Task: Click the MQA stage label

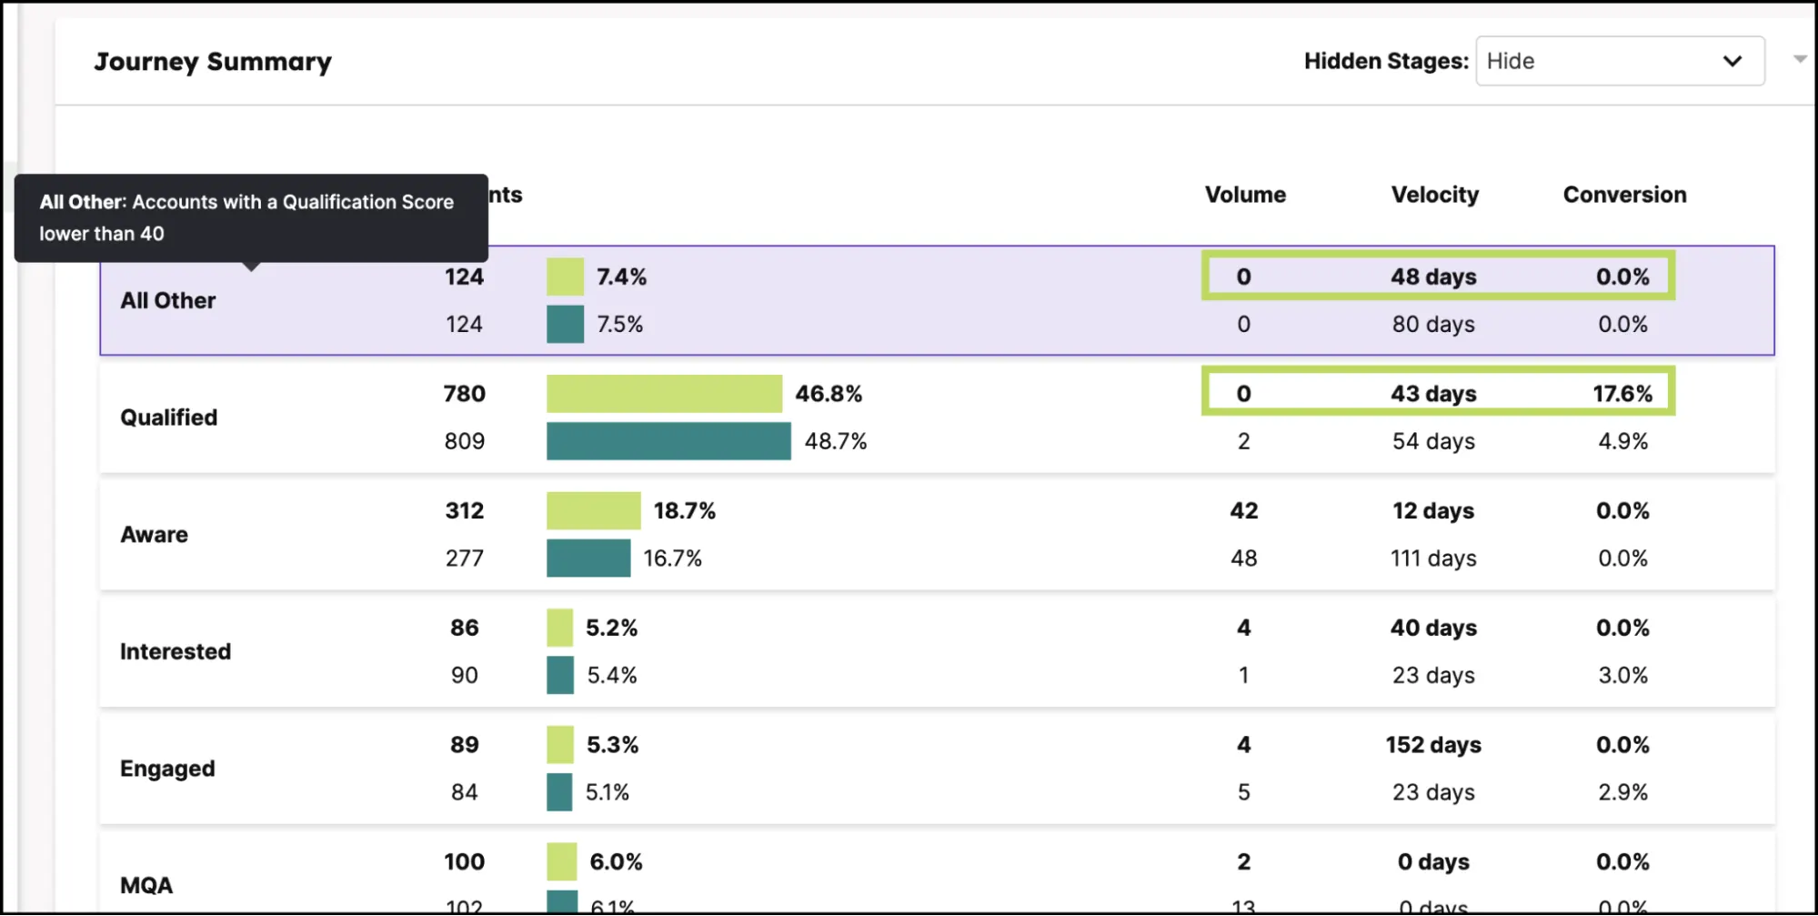Action: (146, 885)
